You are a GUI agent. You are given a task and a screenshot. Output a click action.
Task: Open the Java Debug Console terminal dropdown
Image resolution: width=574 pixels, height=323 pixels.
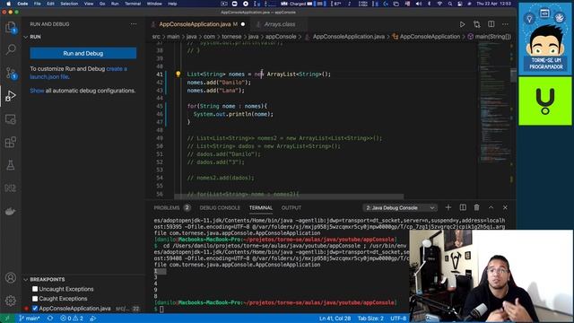[400, 207]
